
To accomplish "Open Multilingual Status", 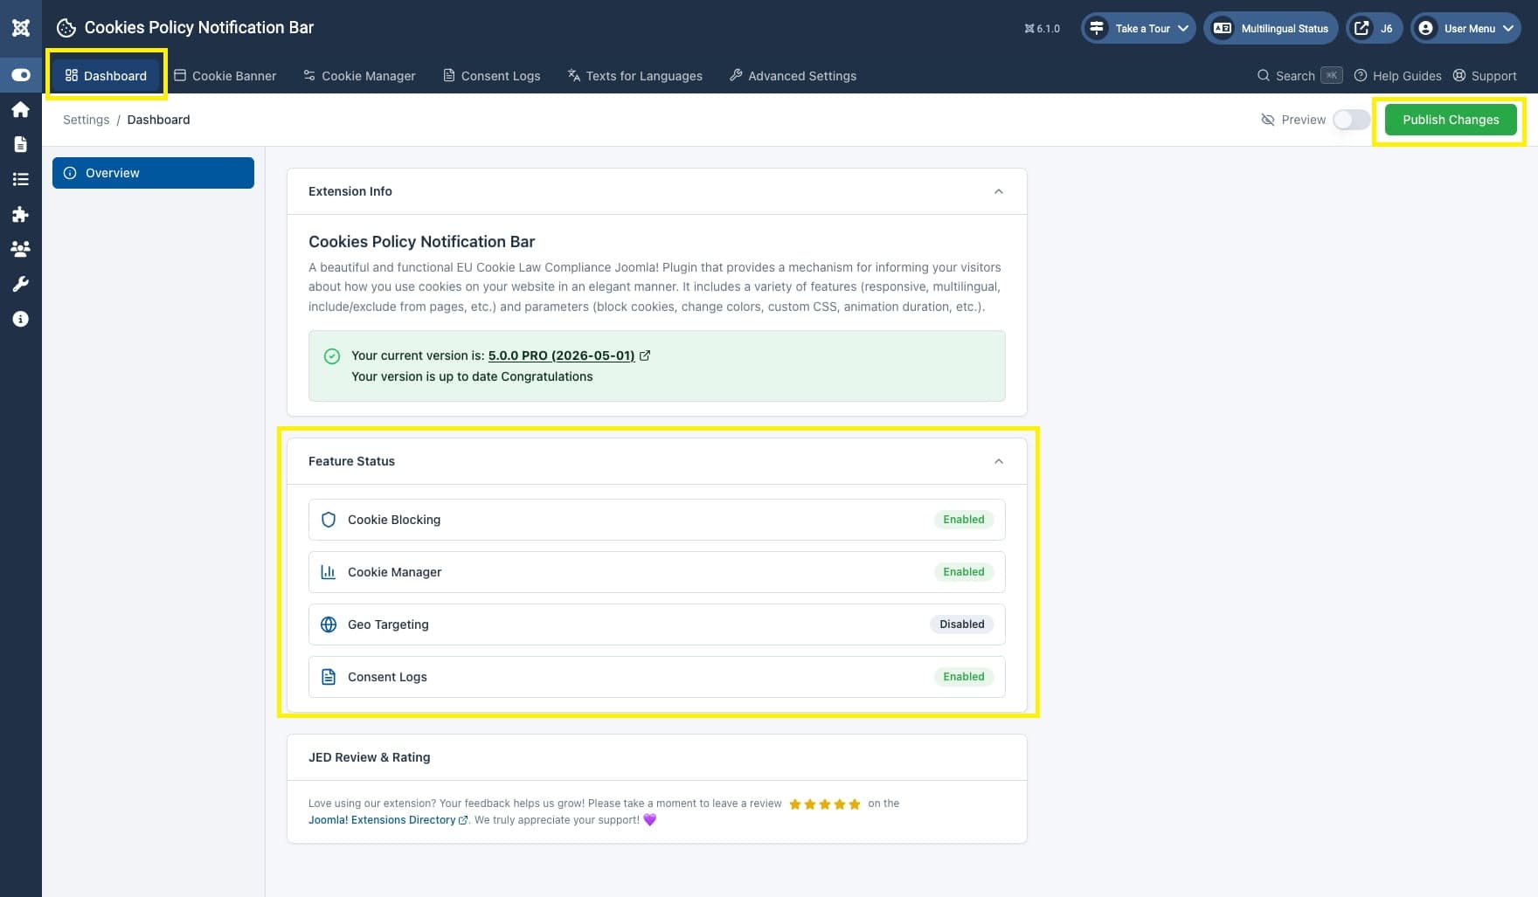I will [1271, 28].
